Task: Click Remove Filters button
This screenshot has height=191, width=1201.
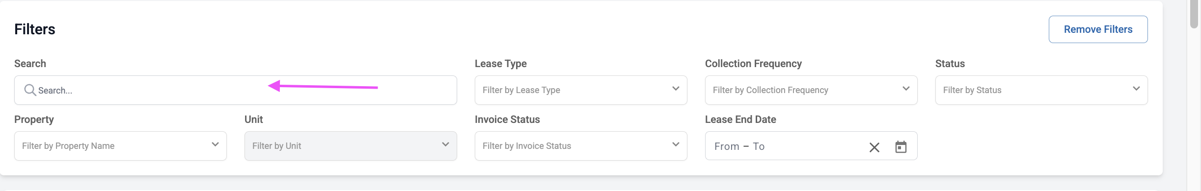Action: 1098,29
